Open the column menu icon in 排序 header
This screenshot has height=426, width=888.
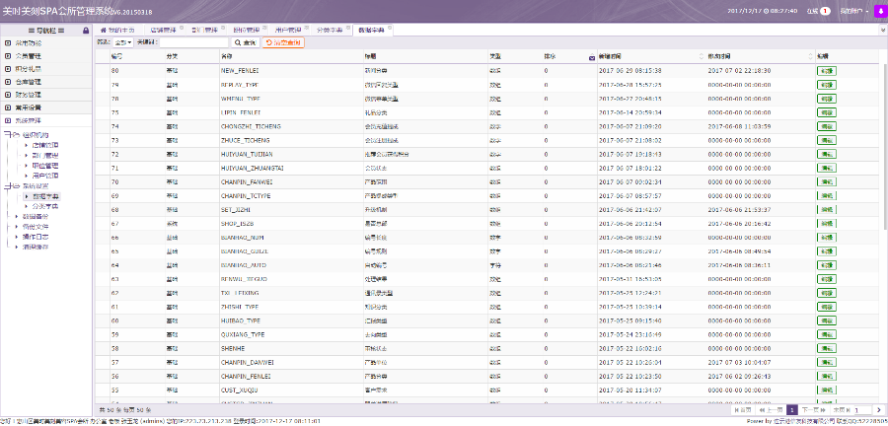[591, 57]
